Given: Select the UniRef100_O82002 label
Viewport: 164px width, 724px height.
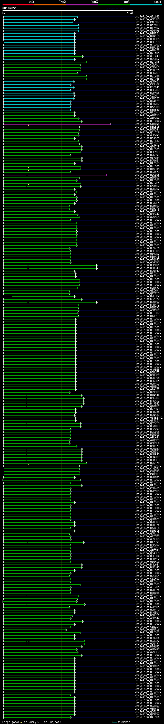Looking at the screenshot, I should tap(147, 429).
